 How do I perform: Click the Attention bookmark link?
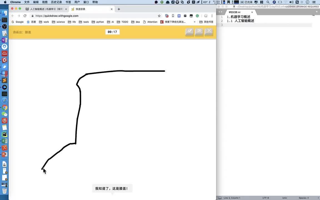pos(150,22)
